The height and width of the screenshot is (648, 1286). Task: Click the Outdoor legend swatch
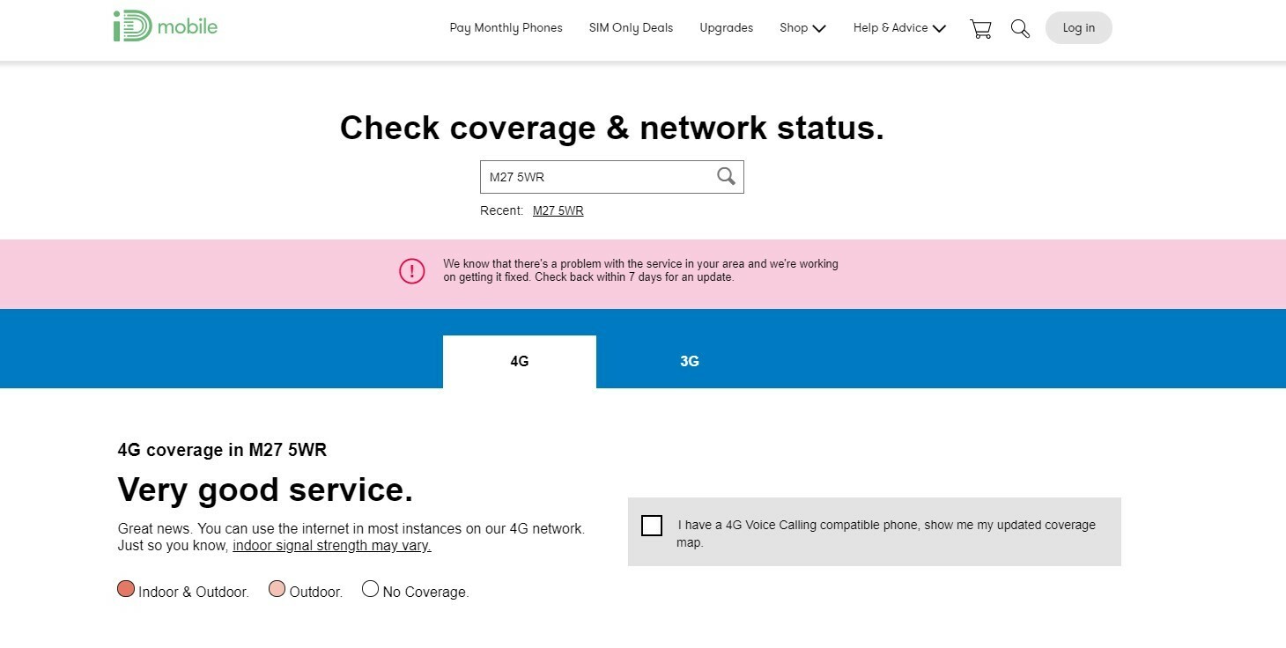click(x=277, y=589)
